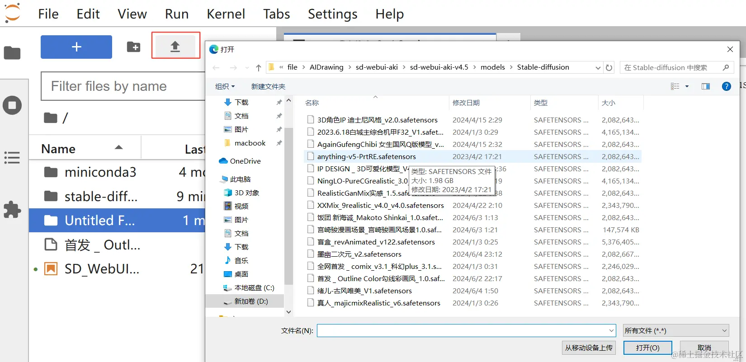
Task: Click the back arrow in the open dialog
Action: (216, 68)
